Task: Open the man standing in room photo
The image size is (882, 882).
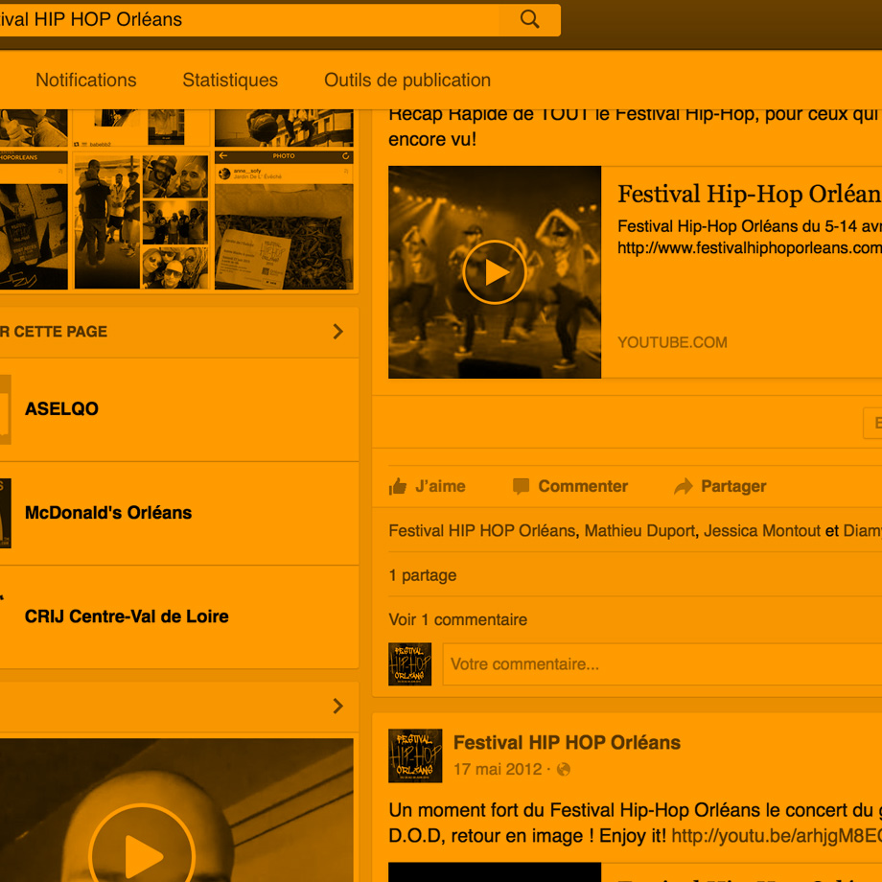Action: (106, 222)
